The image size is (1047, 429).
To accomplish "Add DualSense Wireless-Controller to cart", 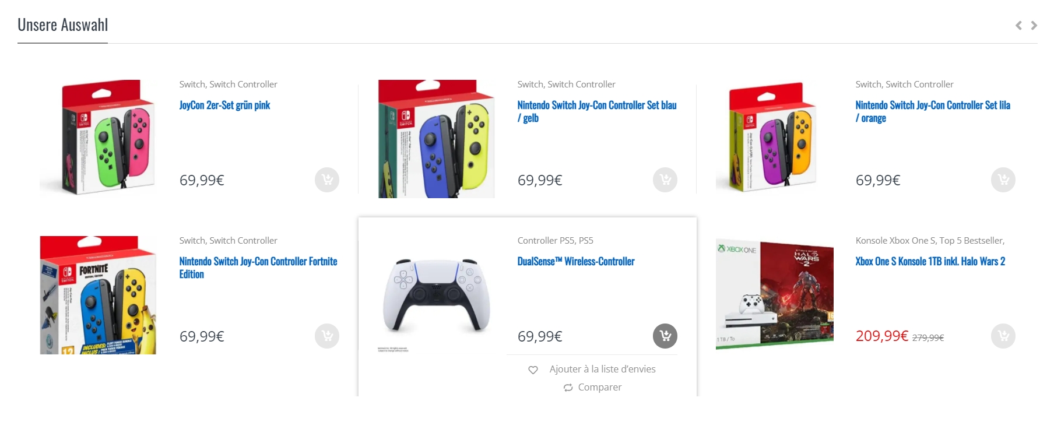I will (665, 336).
